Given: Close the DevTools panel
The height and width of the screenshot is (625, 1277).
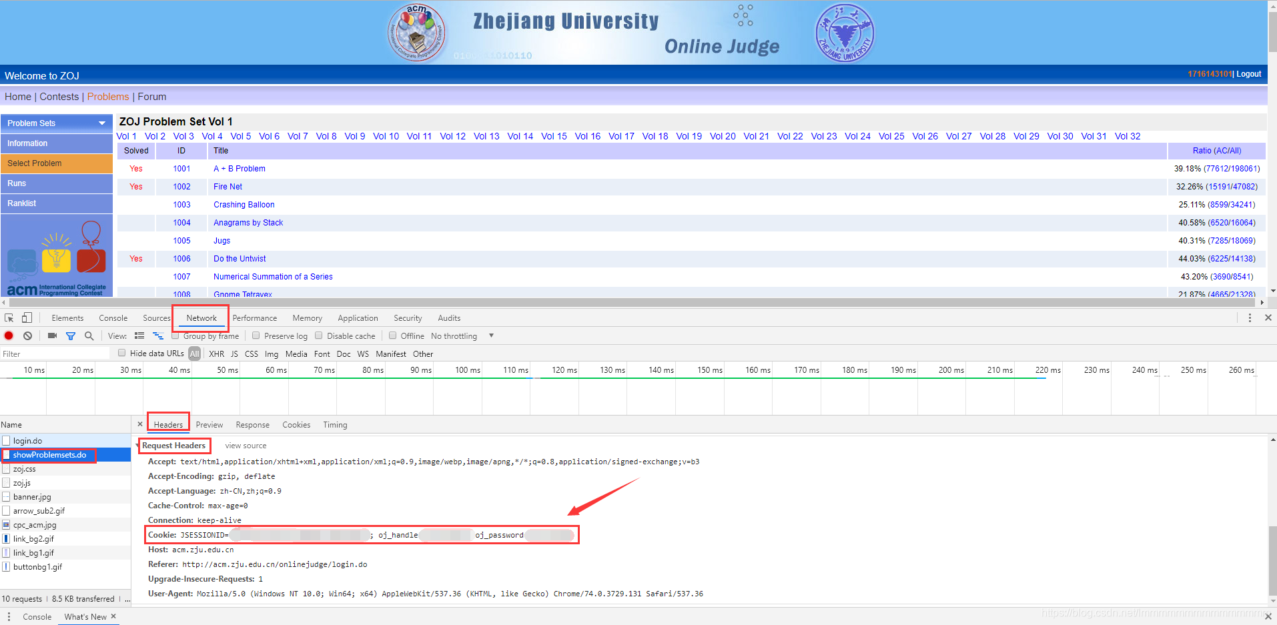Looking at the screenshot, I should [1268, 318].
